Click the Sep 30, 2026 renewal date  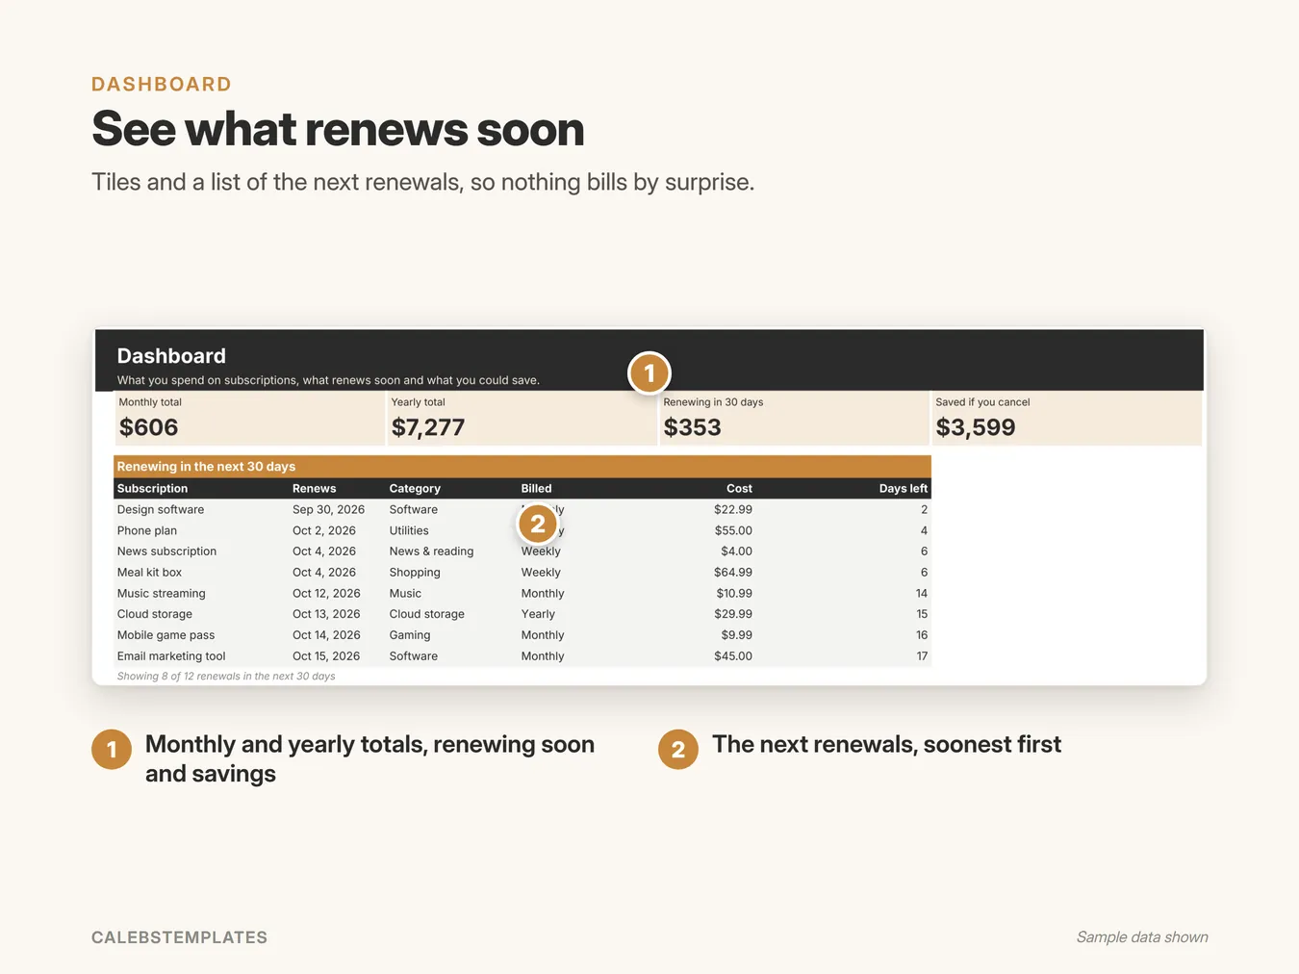click(x=328, y=510)
